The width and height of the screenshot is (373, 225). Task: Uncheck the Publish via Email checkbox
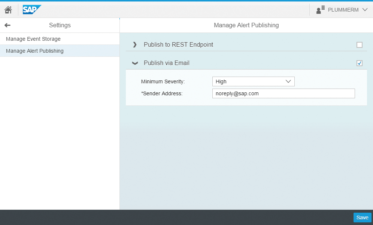click(x=360, y=63)
